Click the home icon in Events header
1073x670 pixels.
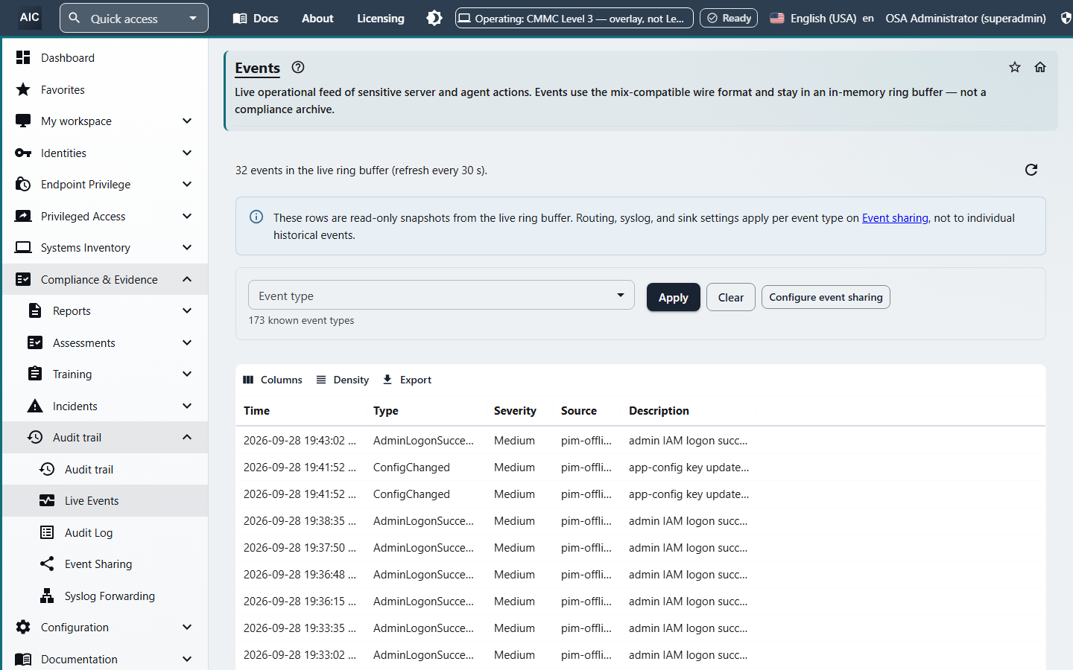point(1040,67)
